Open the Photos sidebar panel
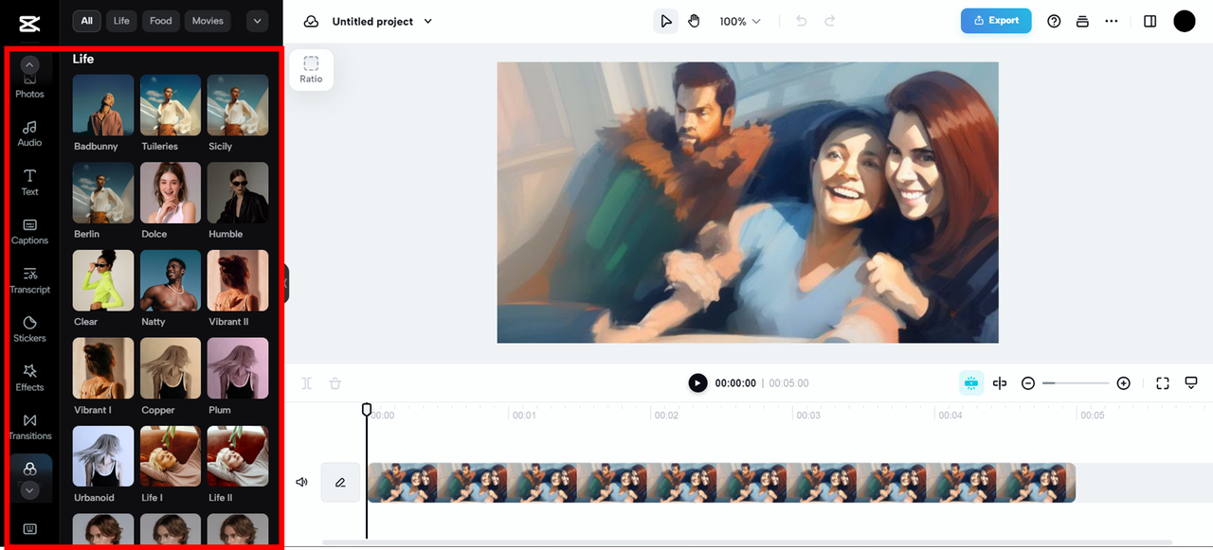The height and width of the screenshot is (550, 1213). pos(29,86)
